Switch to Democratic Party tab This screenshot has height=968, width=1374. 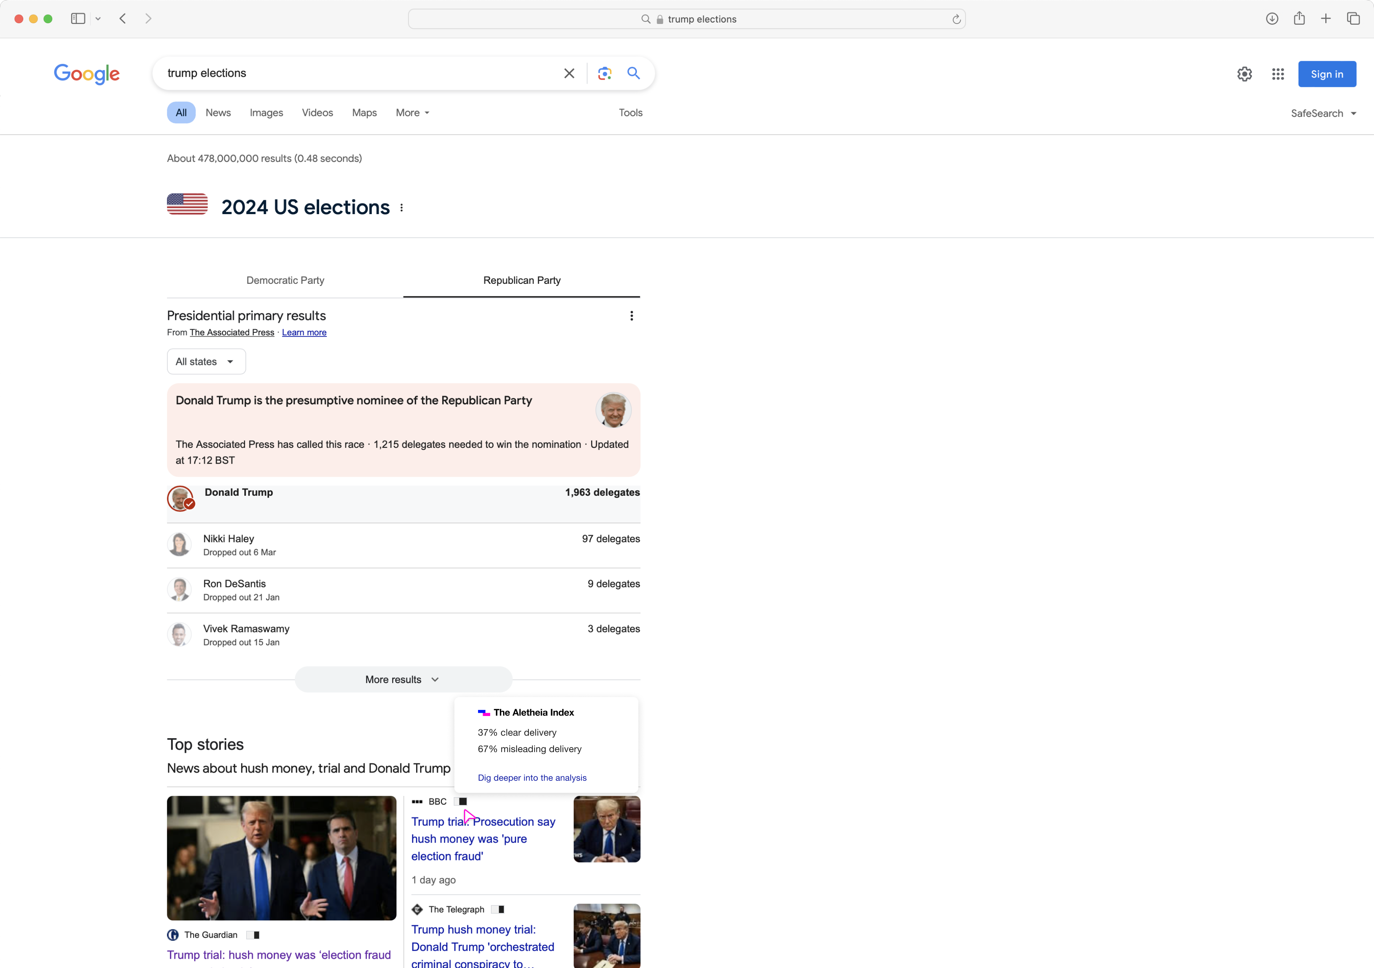(x=285, y=280)
